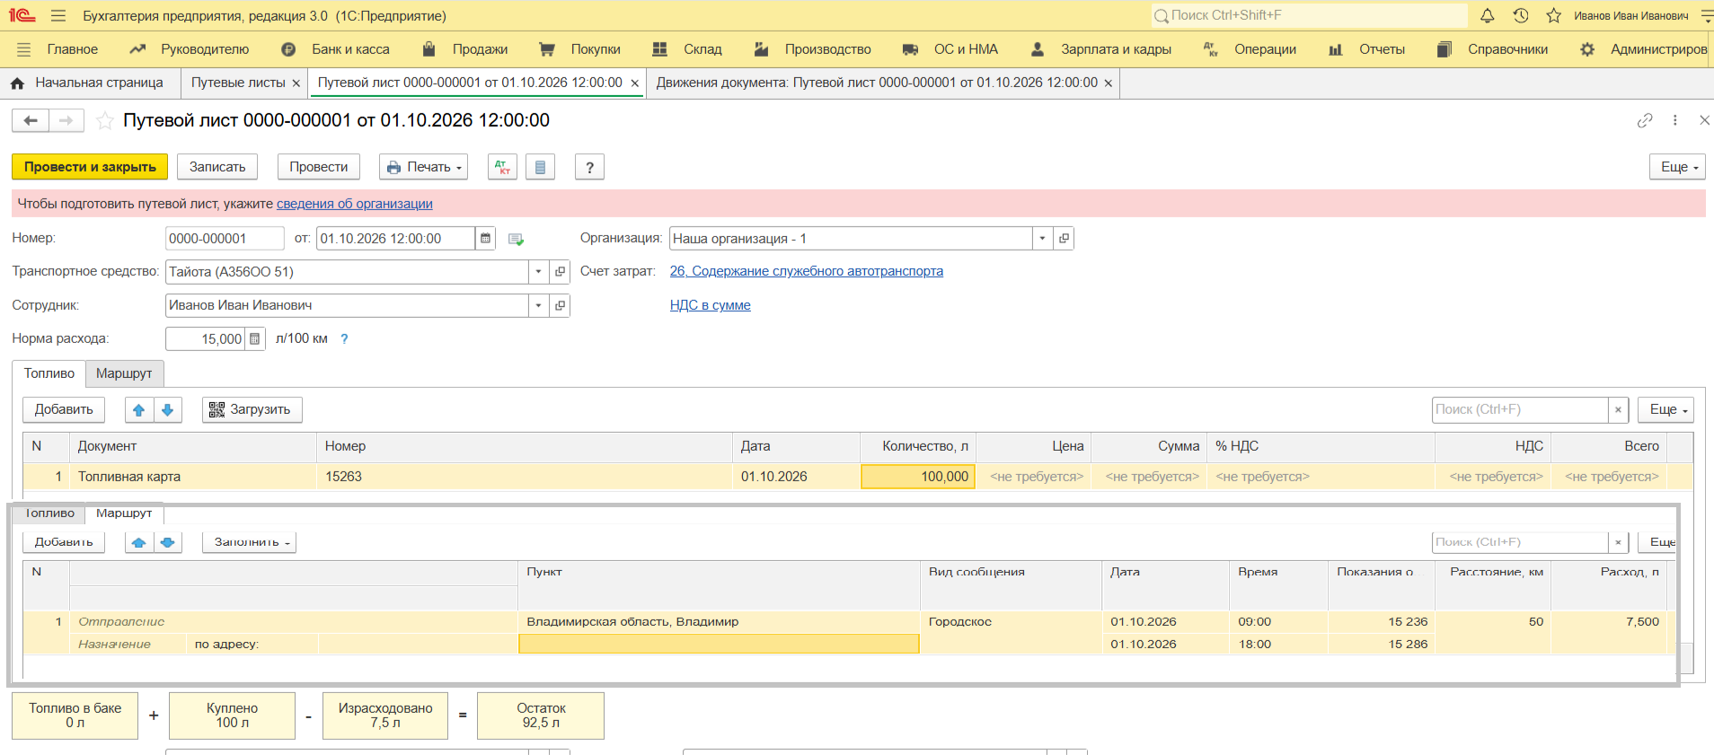Open the main hamburger menu beside 1C logo

point(58,15)
